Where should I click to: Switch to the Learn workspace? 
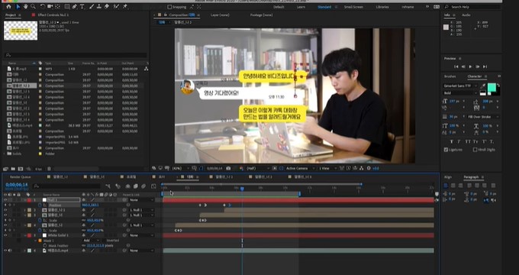301,7
